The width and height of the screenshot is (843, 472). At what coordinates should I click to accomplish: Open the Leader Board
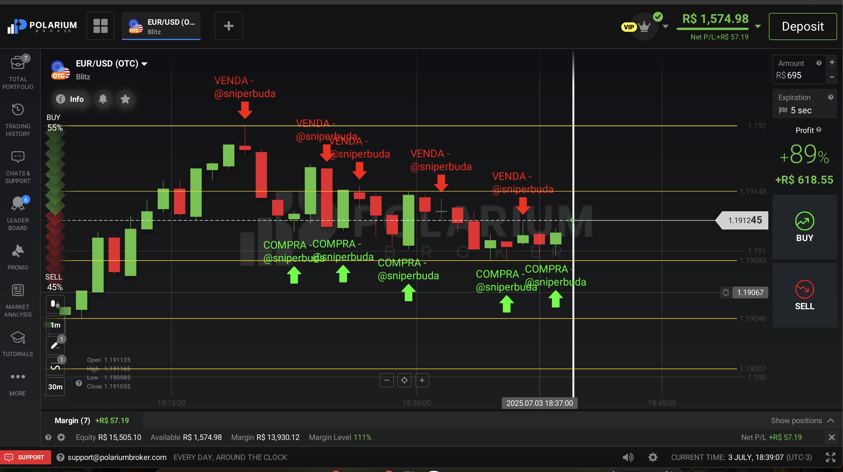[18, 213]
